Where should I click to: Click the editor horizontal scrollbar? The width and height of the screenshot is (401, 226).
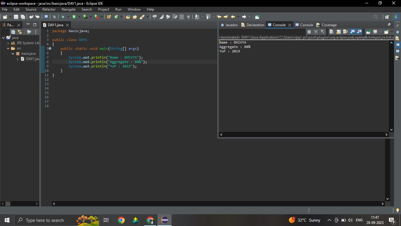[x=218, y=203]
